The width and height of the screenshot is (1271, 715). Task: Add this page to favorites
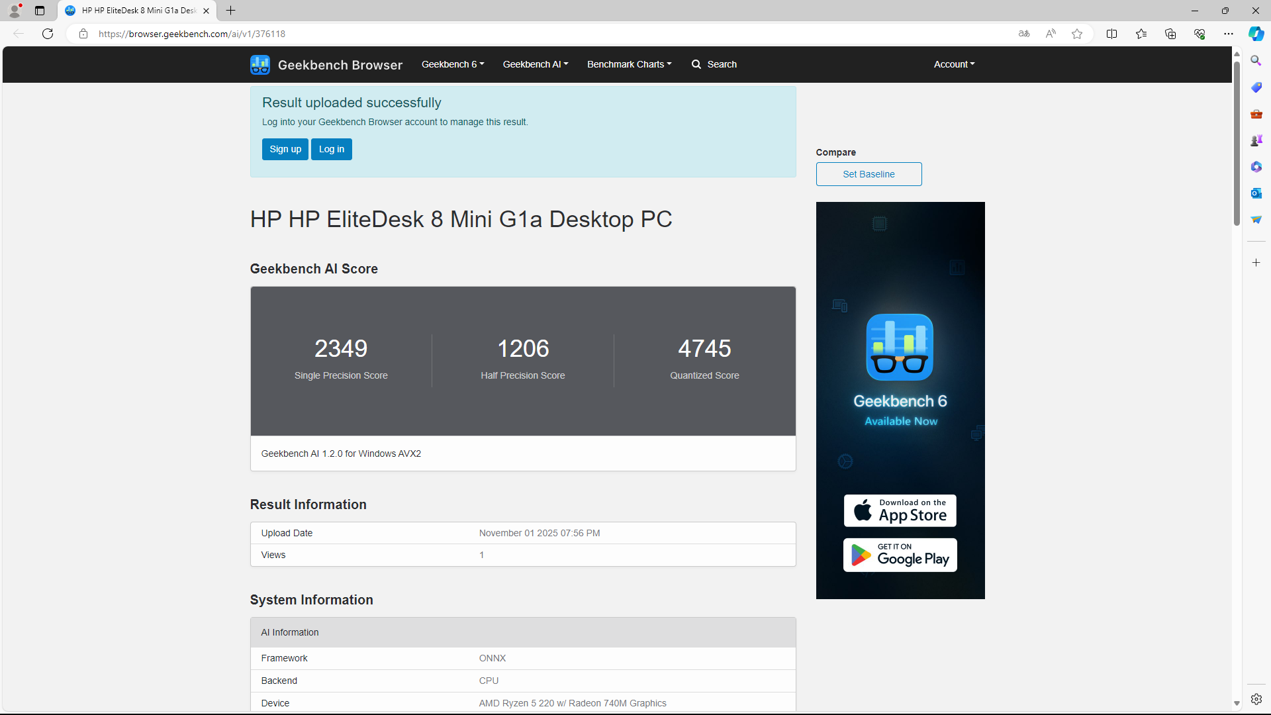[1076, 33]
